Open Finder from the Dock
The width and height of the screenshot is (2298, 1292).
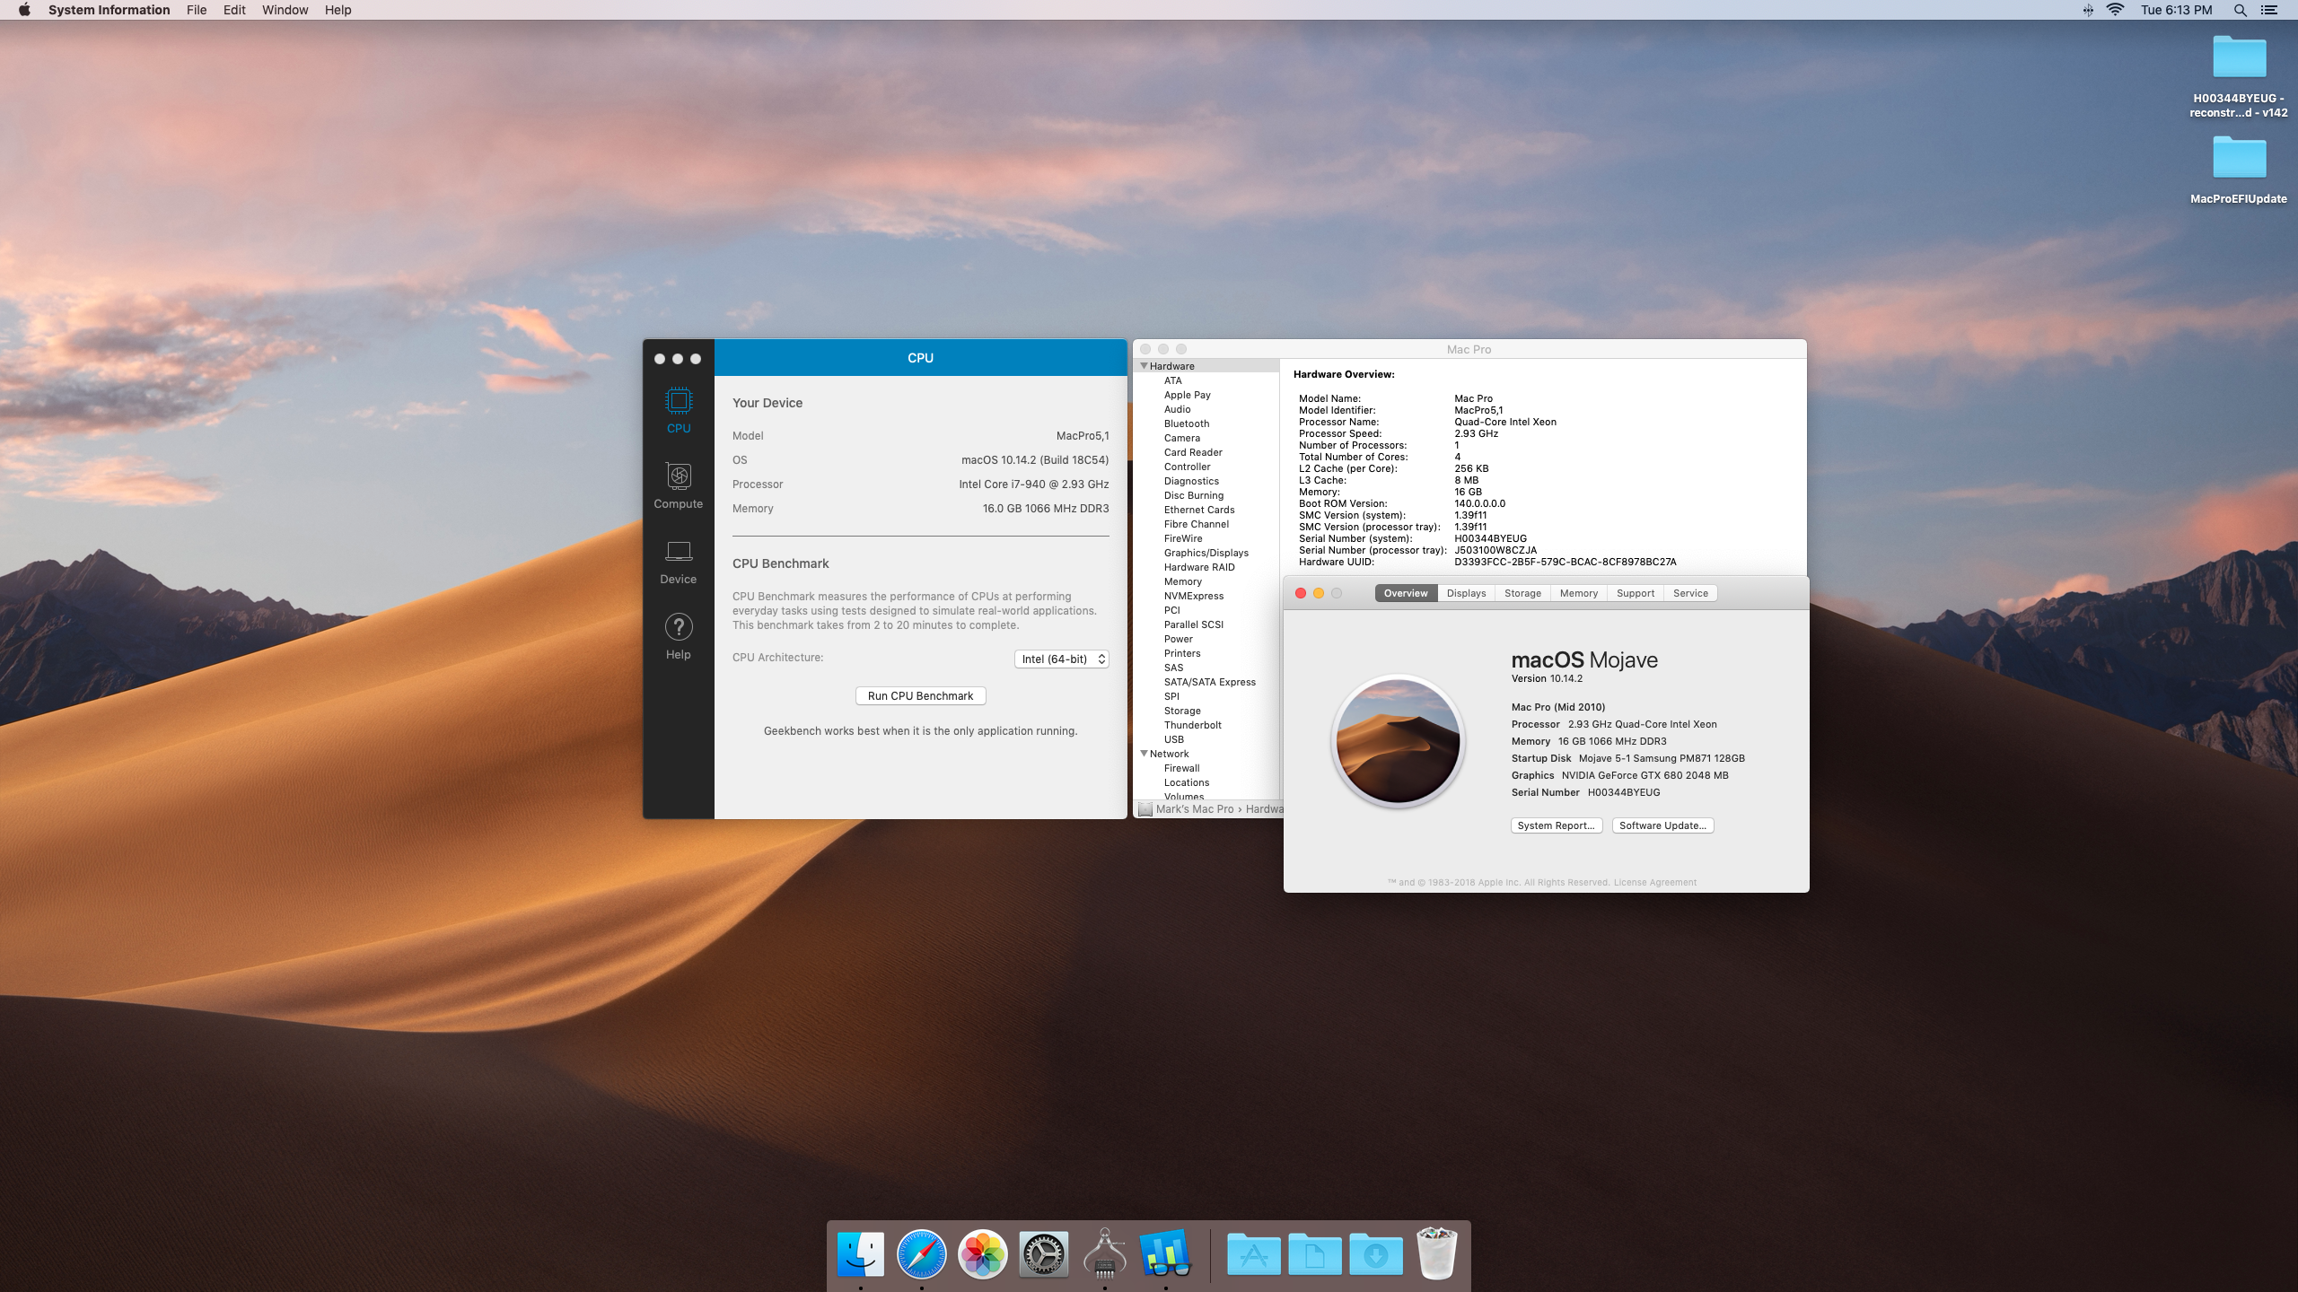point(860,1253)
